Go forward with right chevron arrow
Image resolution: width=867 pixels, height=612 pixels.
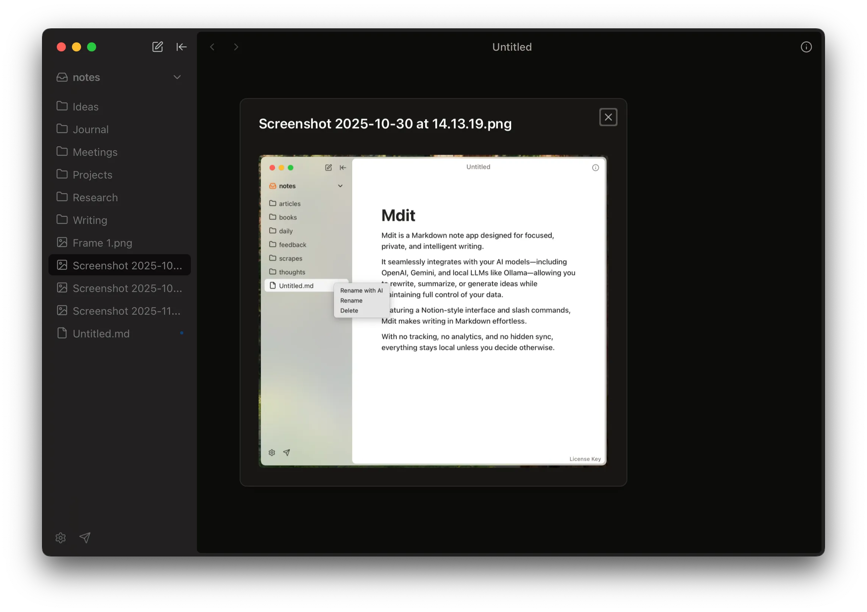pos(236,47)
